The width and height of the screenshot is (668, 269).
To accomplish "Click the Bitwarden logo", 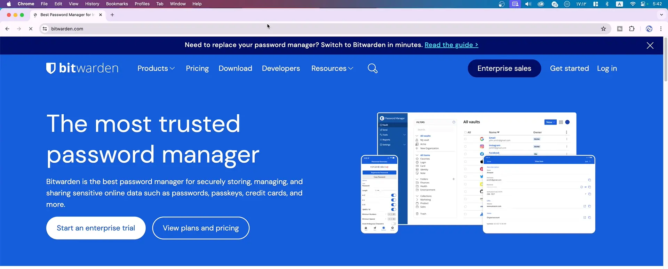I will coord(82,68).
